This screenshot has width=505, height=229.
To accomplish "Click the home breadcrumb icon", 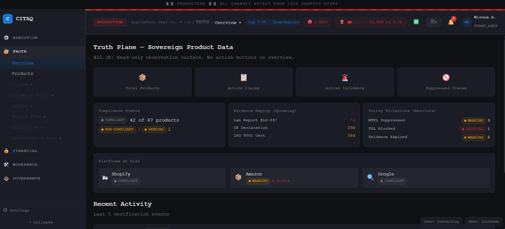I will (189, 22).
